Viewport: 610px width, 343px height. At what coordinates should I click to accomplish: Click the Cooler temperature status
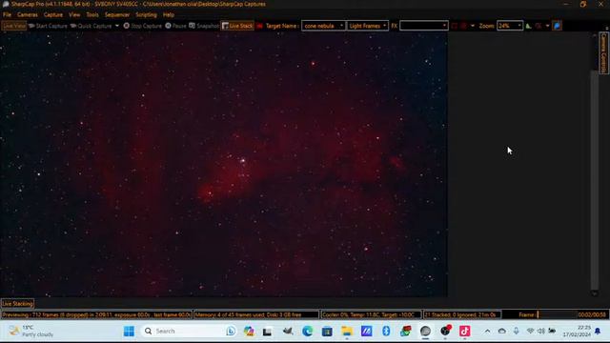371,314
